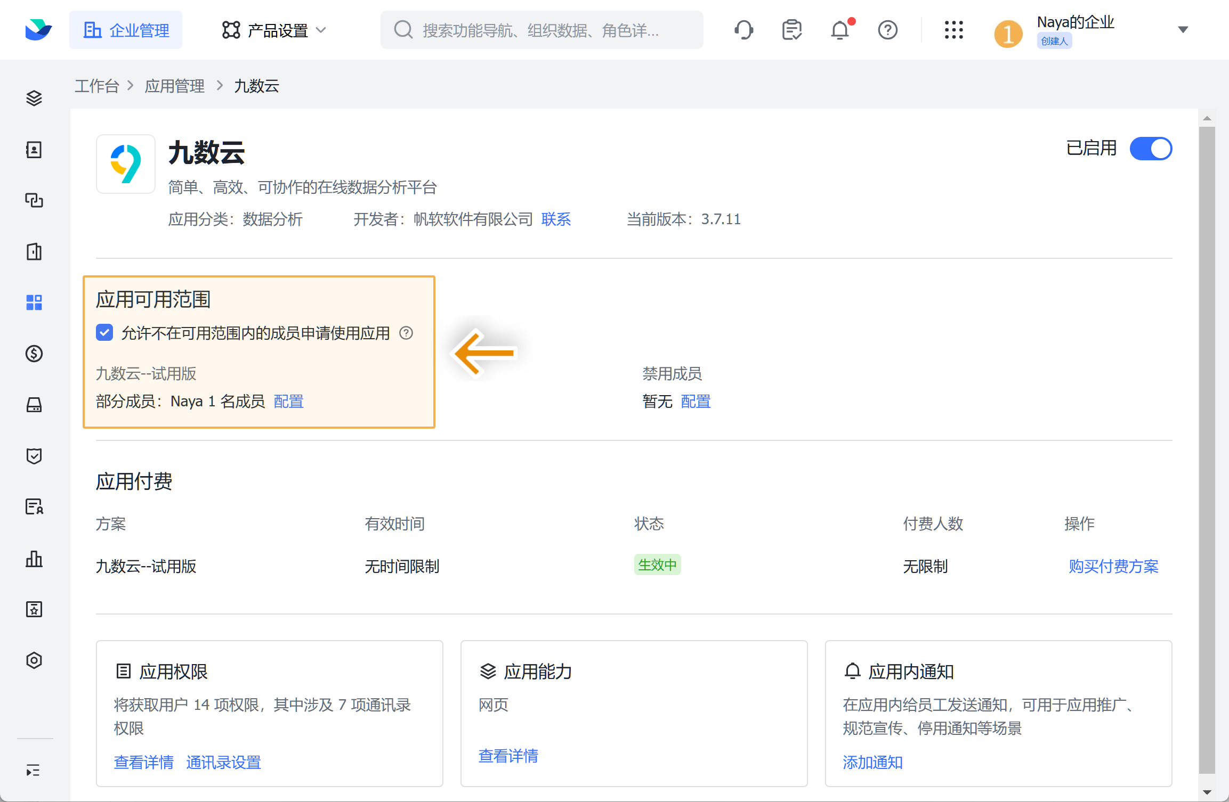Click the 联系 developer link
Viewport: 1229px width, 802px height.
pos(556,219)
